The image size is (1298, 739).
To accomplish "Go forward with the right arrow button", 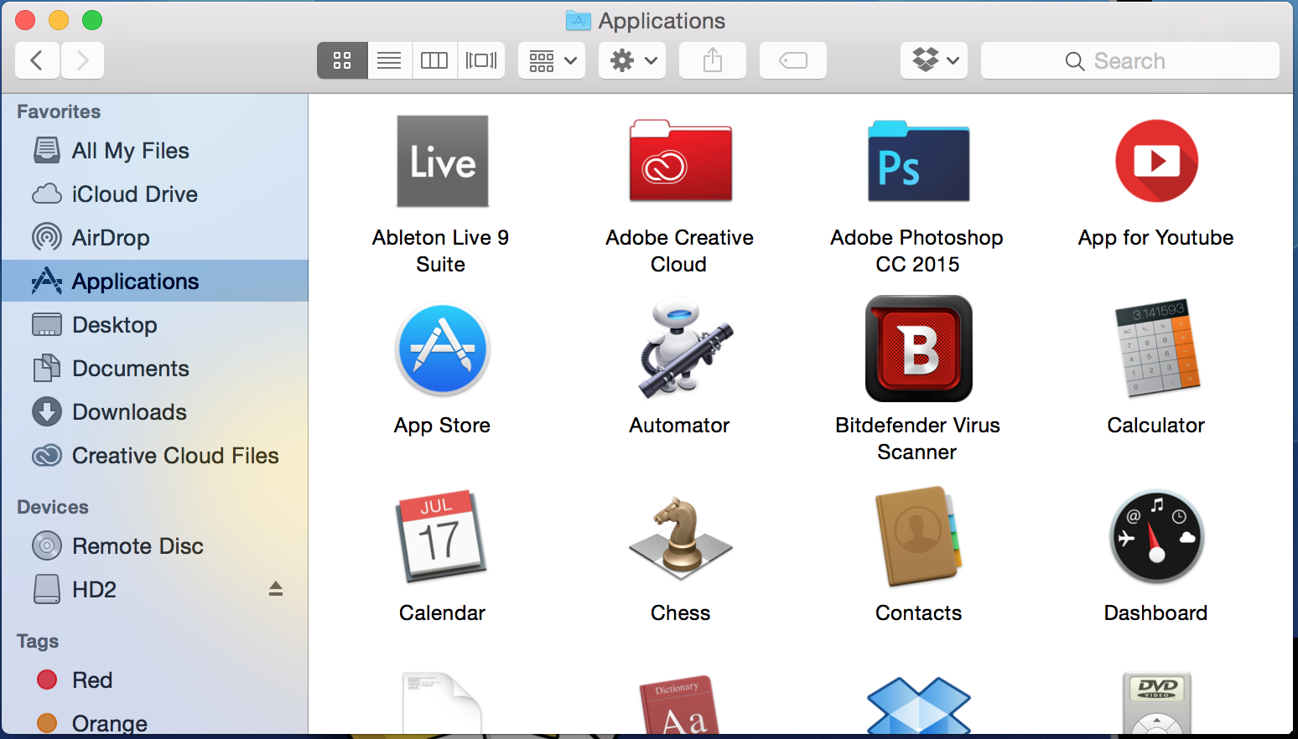I will (82, 60).
